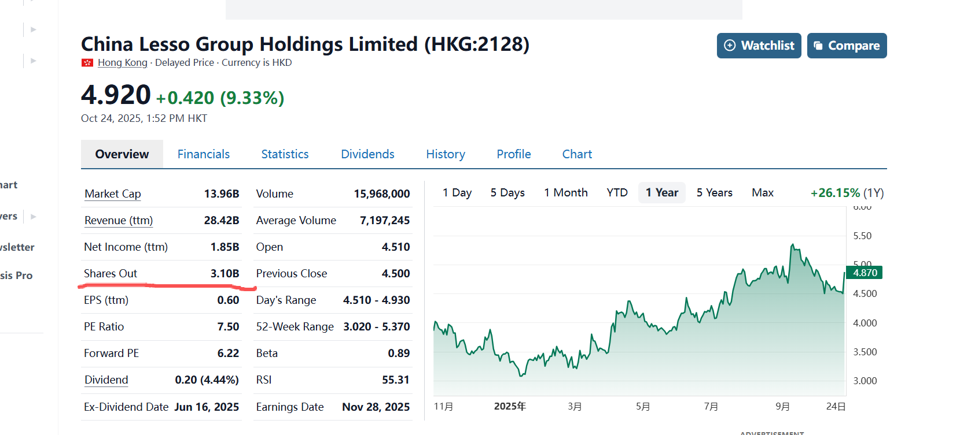This screenshot has height=435, width=960.
Task: Click the green 4.870 price tag on chart
Action: pyautogui.click(x=865, y=273)
